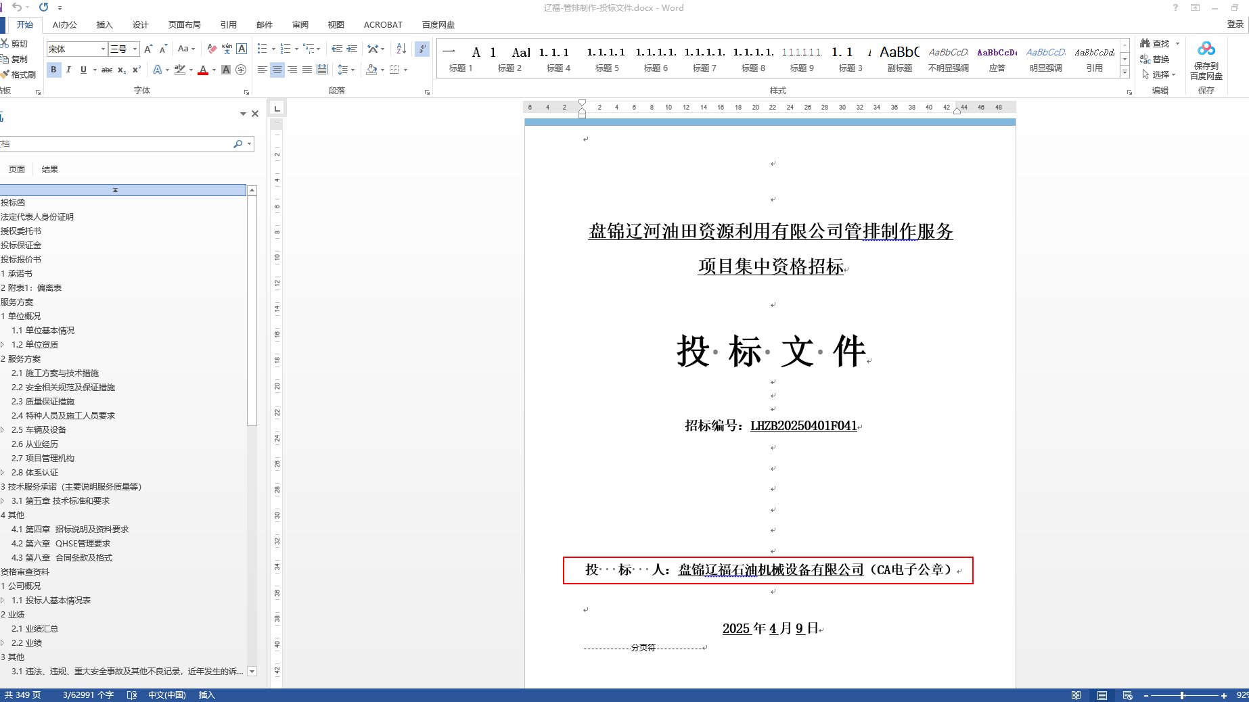The height and width of the screenshot is (702, 1249).
Task: Apply text highlight color
Action: pyautogui.click(x=179, y=70)
